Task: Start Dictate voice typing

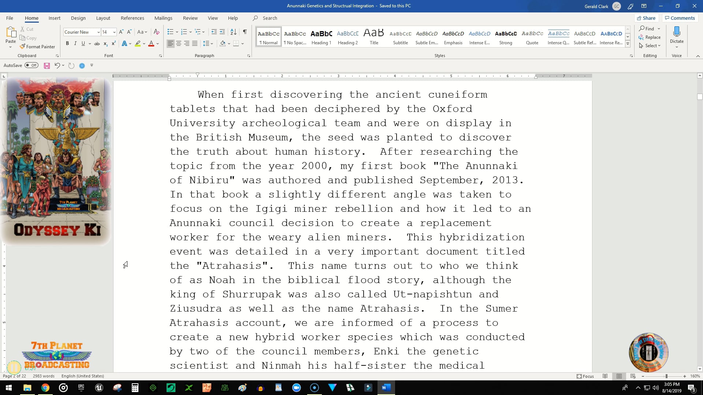Action: tap(676, 37)
